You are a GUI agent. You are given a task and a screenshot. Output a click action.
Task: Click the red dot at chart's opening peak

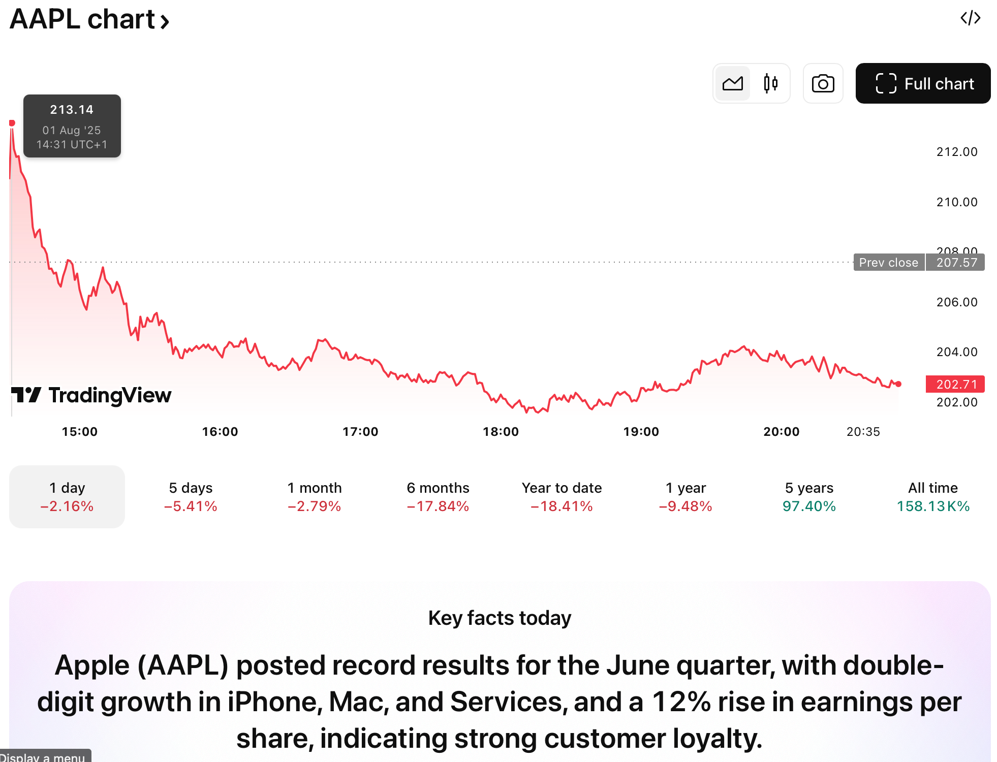pyautogui.click(x=12, y=123)
